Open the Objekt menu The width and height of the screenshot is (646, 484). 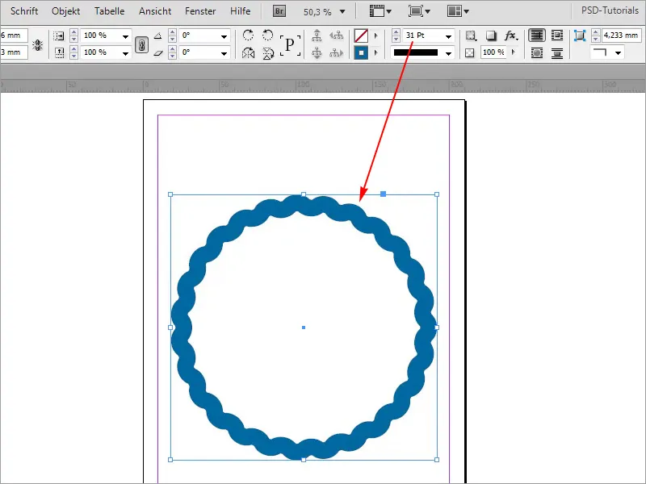pyautogui.click(x=65, y=11)
